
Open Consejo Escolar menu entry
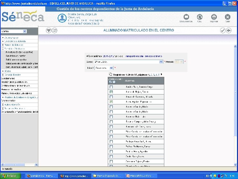click(x=13, y=75)
